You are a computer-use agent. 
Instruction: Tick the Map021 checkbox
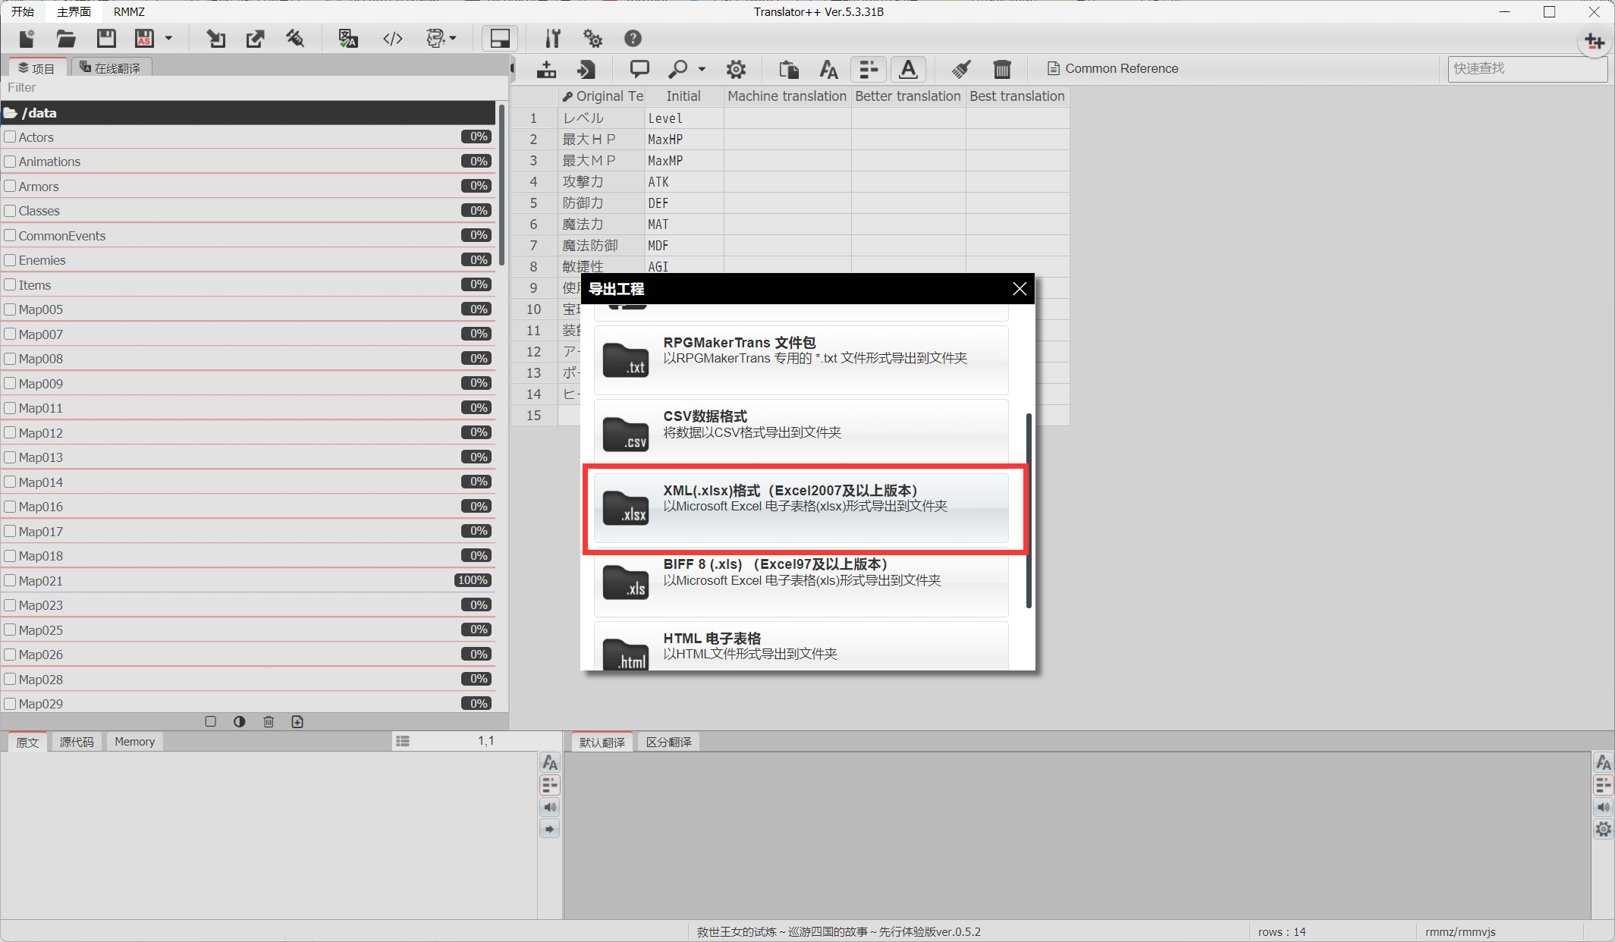10,581
